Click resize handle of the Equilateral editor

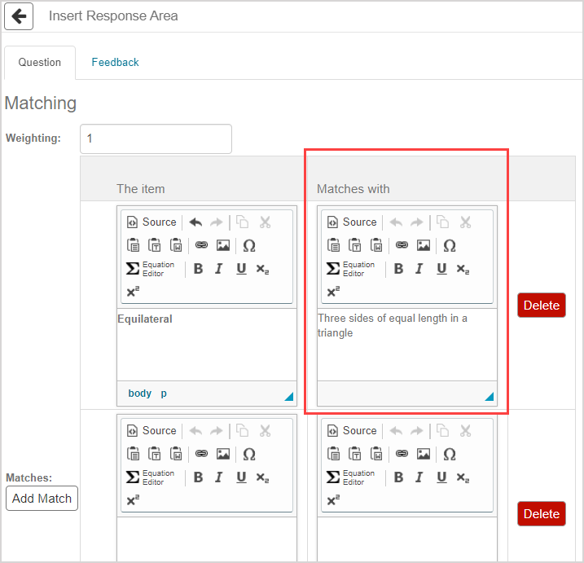[x=288, y=397]
